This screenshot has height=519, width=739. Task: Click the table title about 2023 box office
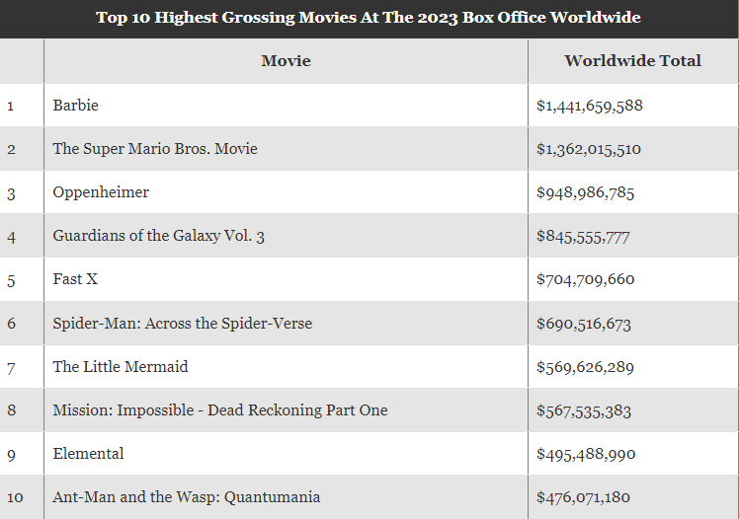[x=369, y=18]
